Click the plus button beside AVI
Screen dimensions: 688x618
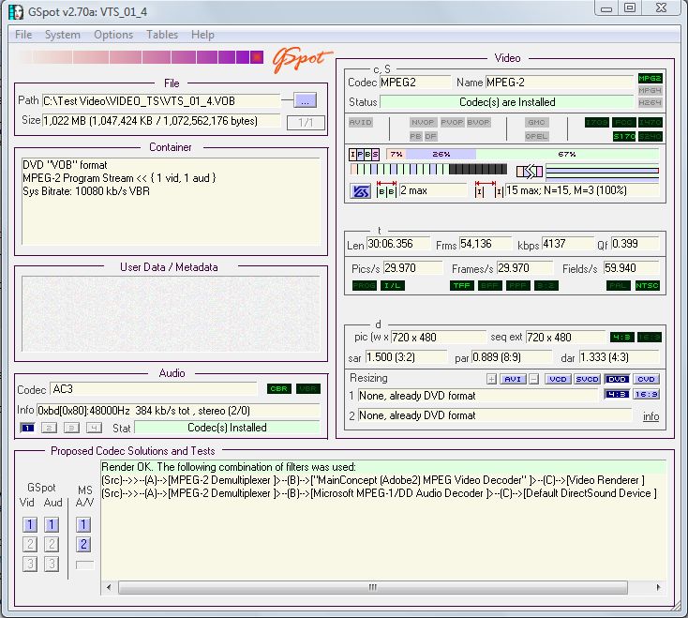tap(491, 379)
